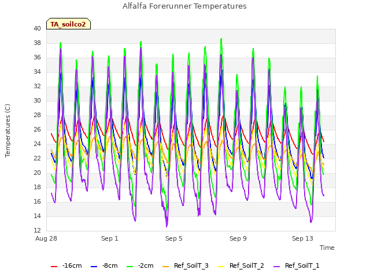Click the Aug 28 x-axis tick label
This screenshot has height=277, width=370.
tap(46, 238)
